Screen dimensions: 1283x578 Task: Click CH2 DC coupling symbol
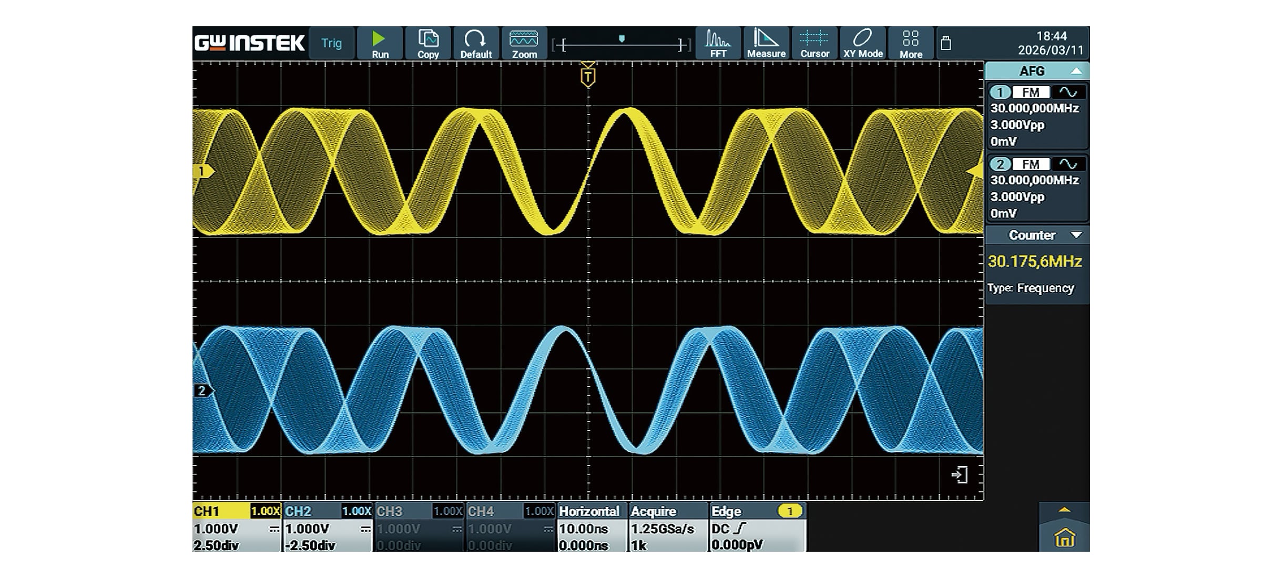365,530
